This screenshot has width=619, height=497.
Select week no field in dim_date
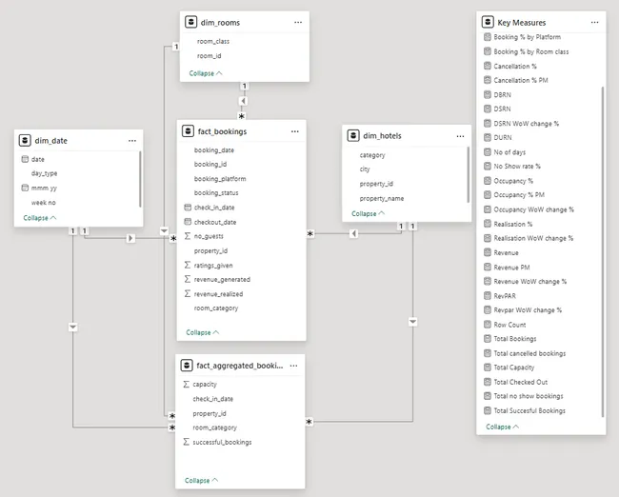coord(44,203)
